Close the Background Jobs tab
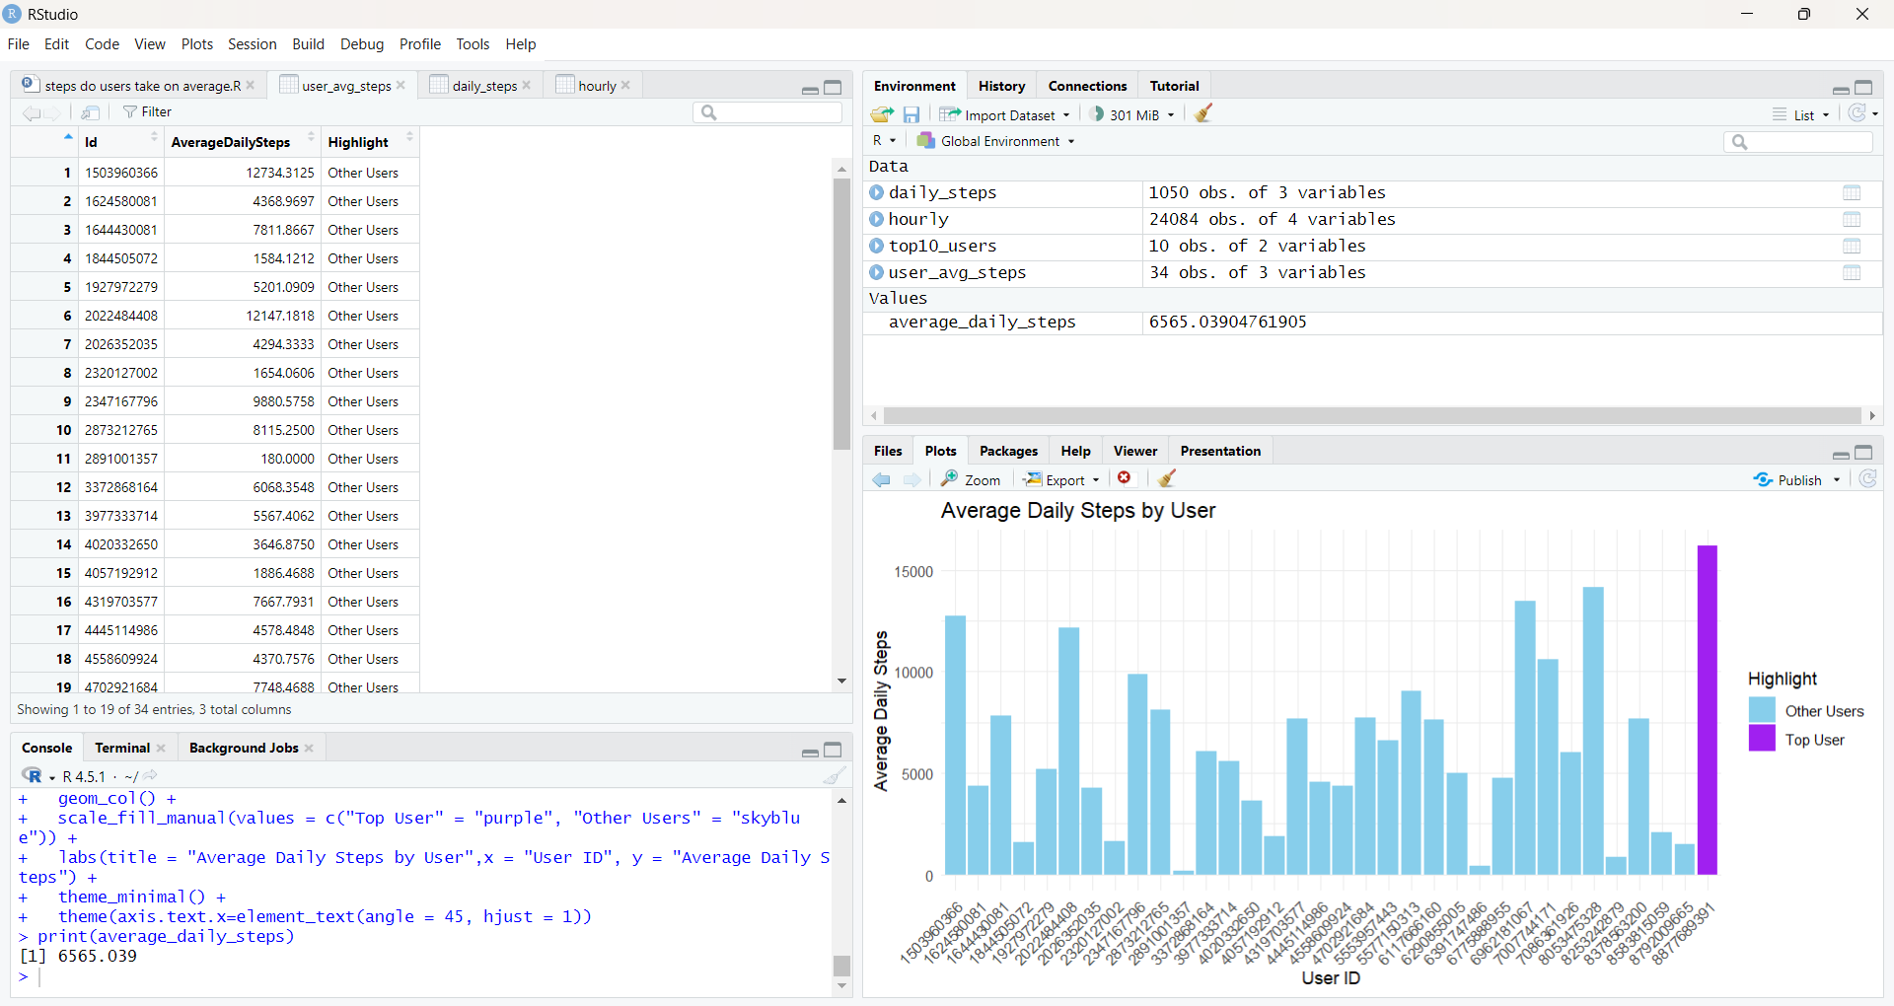 (x=309, y=749)
